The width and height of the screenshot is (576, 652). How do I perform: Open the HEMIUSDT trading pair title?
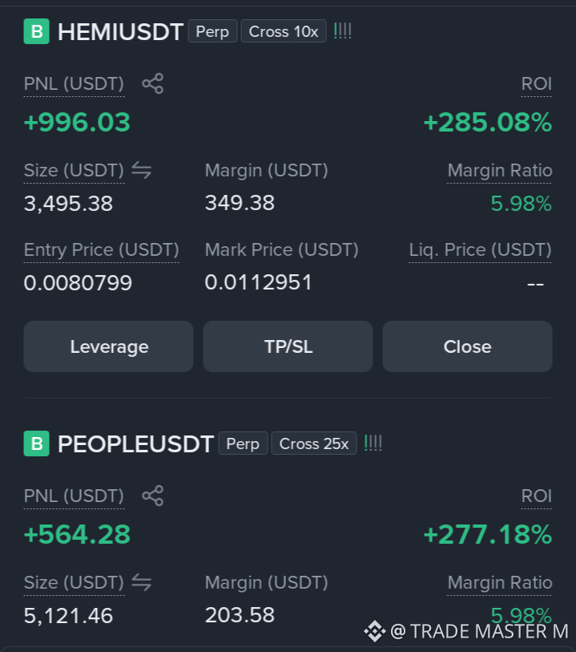(x=120, y=31)
